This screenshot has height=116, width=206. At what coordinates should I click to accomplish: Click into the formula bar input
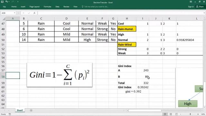coord(120,13)
